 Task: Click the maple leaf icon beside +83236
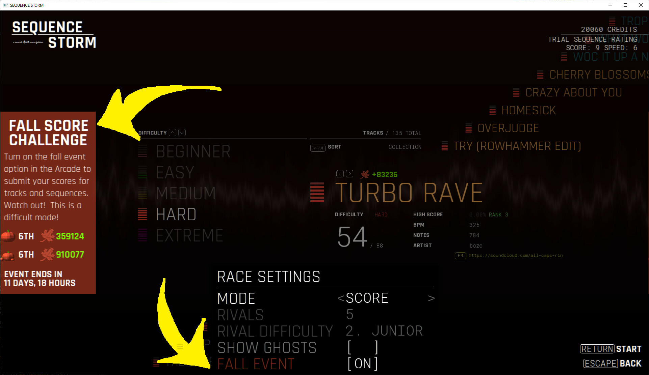[365, 174]
